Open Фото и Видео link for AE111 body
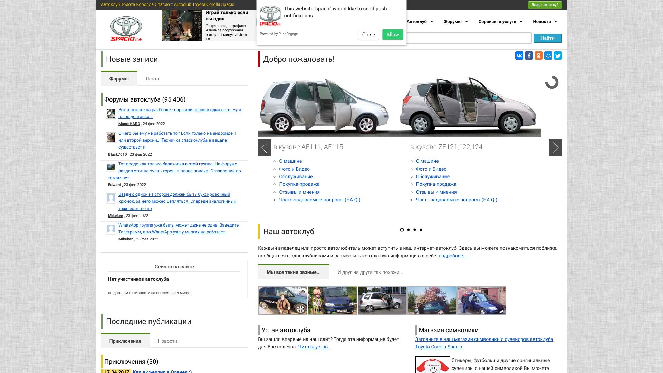The image size is (663, 373). (x=294, y=169)
